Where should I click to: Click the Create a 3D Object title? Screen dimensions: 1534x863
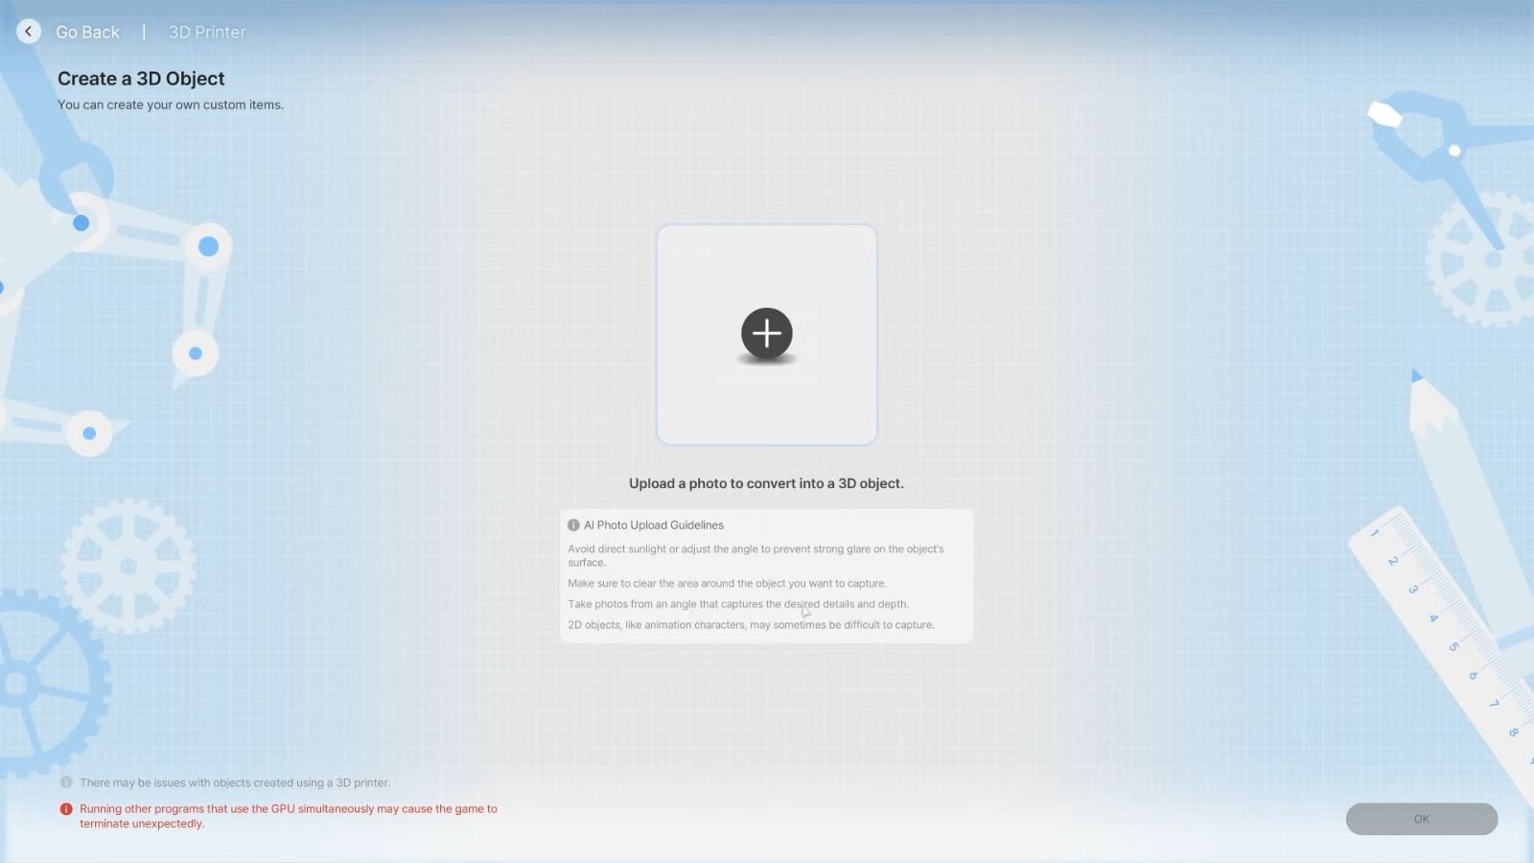tap(141, 79)
